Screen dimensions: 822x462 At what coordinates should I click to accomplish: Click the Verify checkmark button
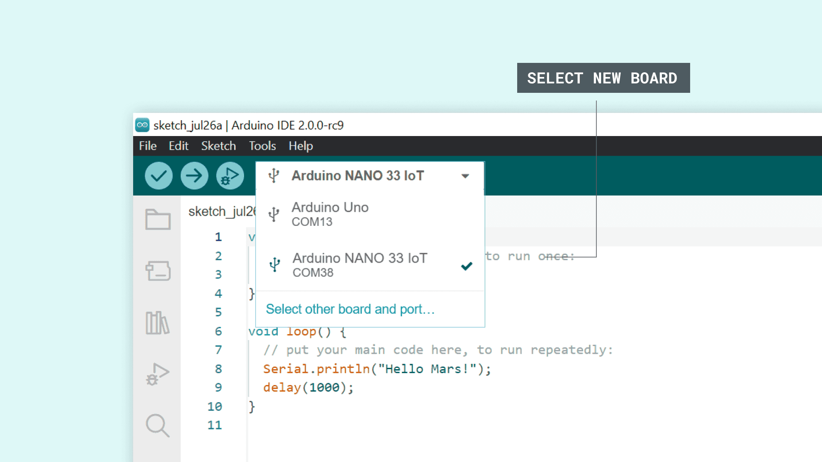(158, 175)
